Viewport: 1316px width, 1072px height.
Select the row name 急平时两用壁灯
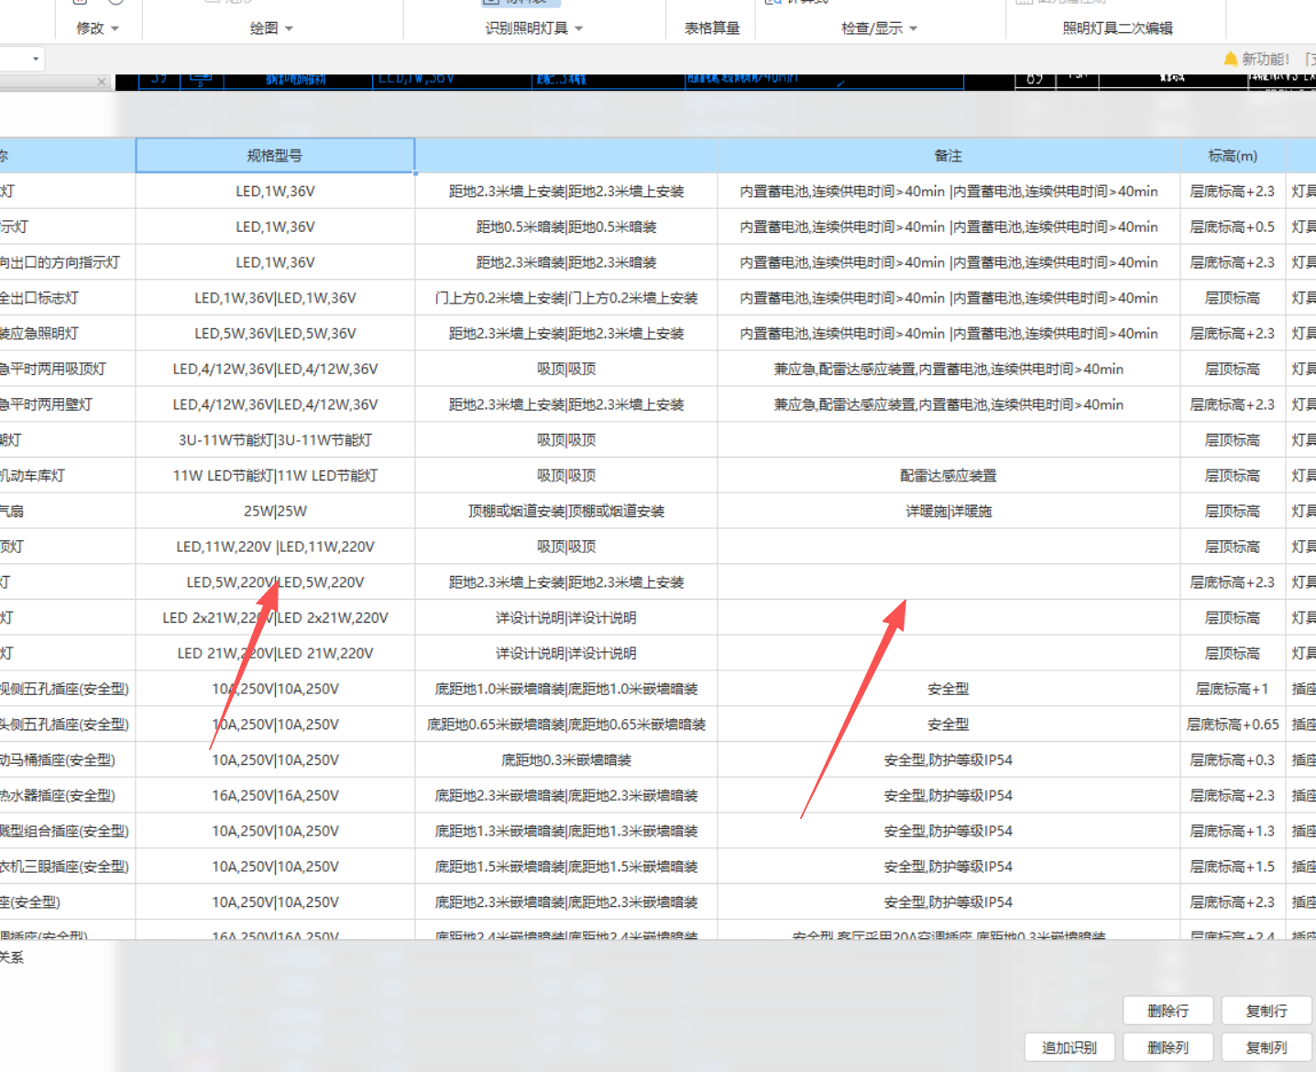(x=67, y=404)
